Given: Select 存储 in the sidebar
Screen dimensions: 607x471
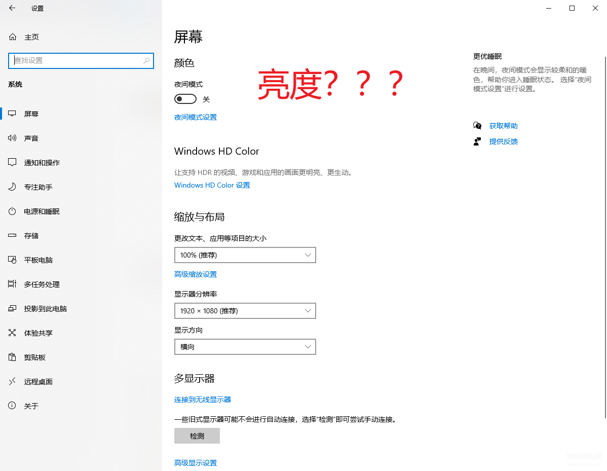Looking at the screenshot, I should pos(81,235).
